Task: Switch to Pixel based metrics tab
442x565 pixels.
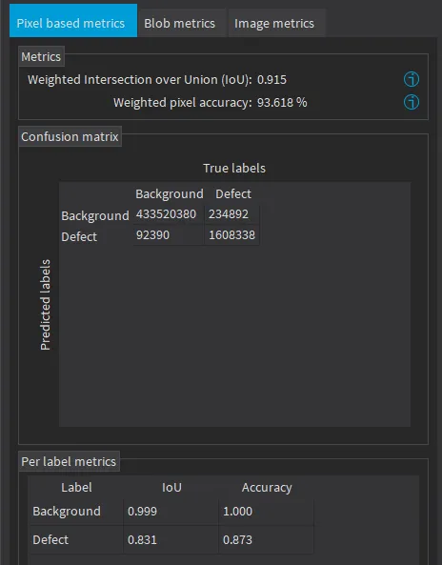Action: click(x=73, y=21)
